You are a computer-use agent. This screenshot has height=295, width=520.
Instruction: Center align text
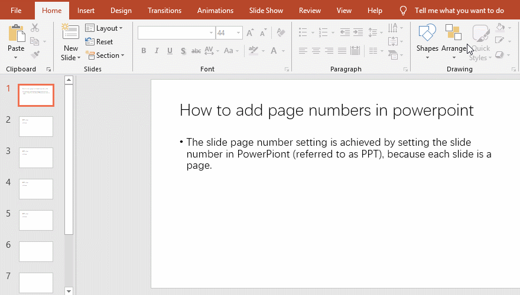click(x=316, y=51)
